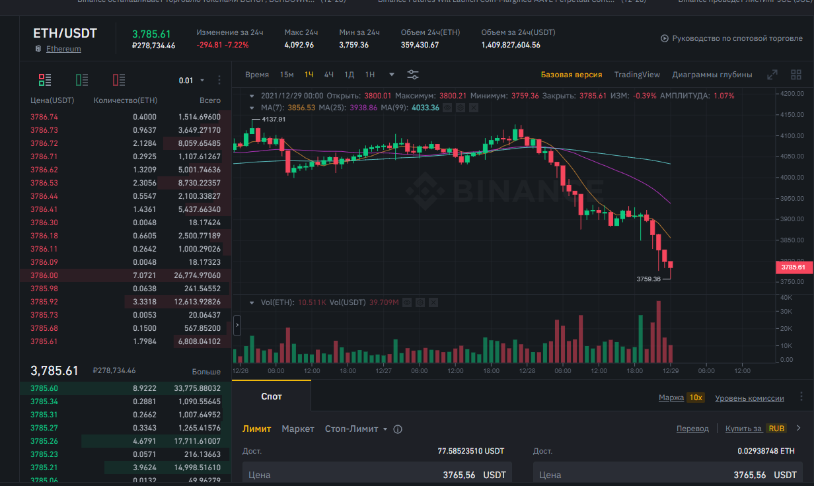Open trading panel three-dot menu
The image size is (814, 486).
click(801, 397)
